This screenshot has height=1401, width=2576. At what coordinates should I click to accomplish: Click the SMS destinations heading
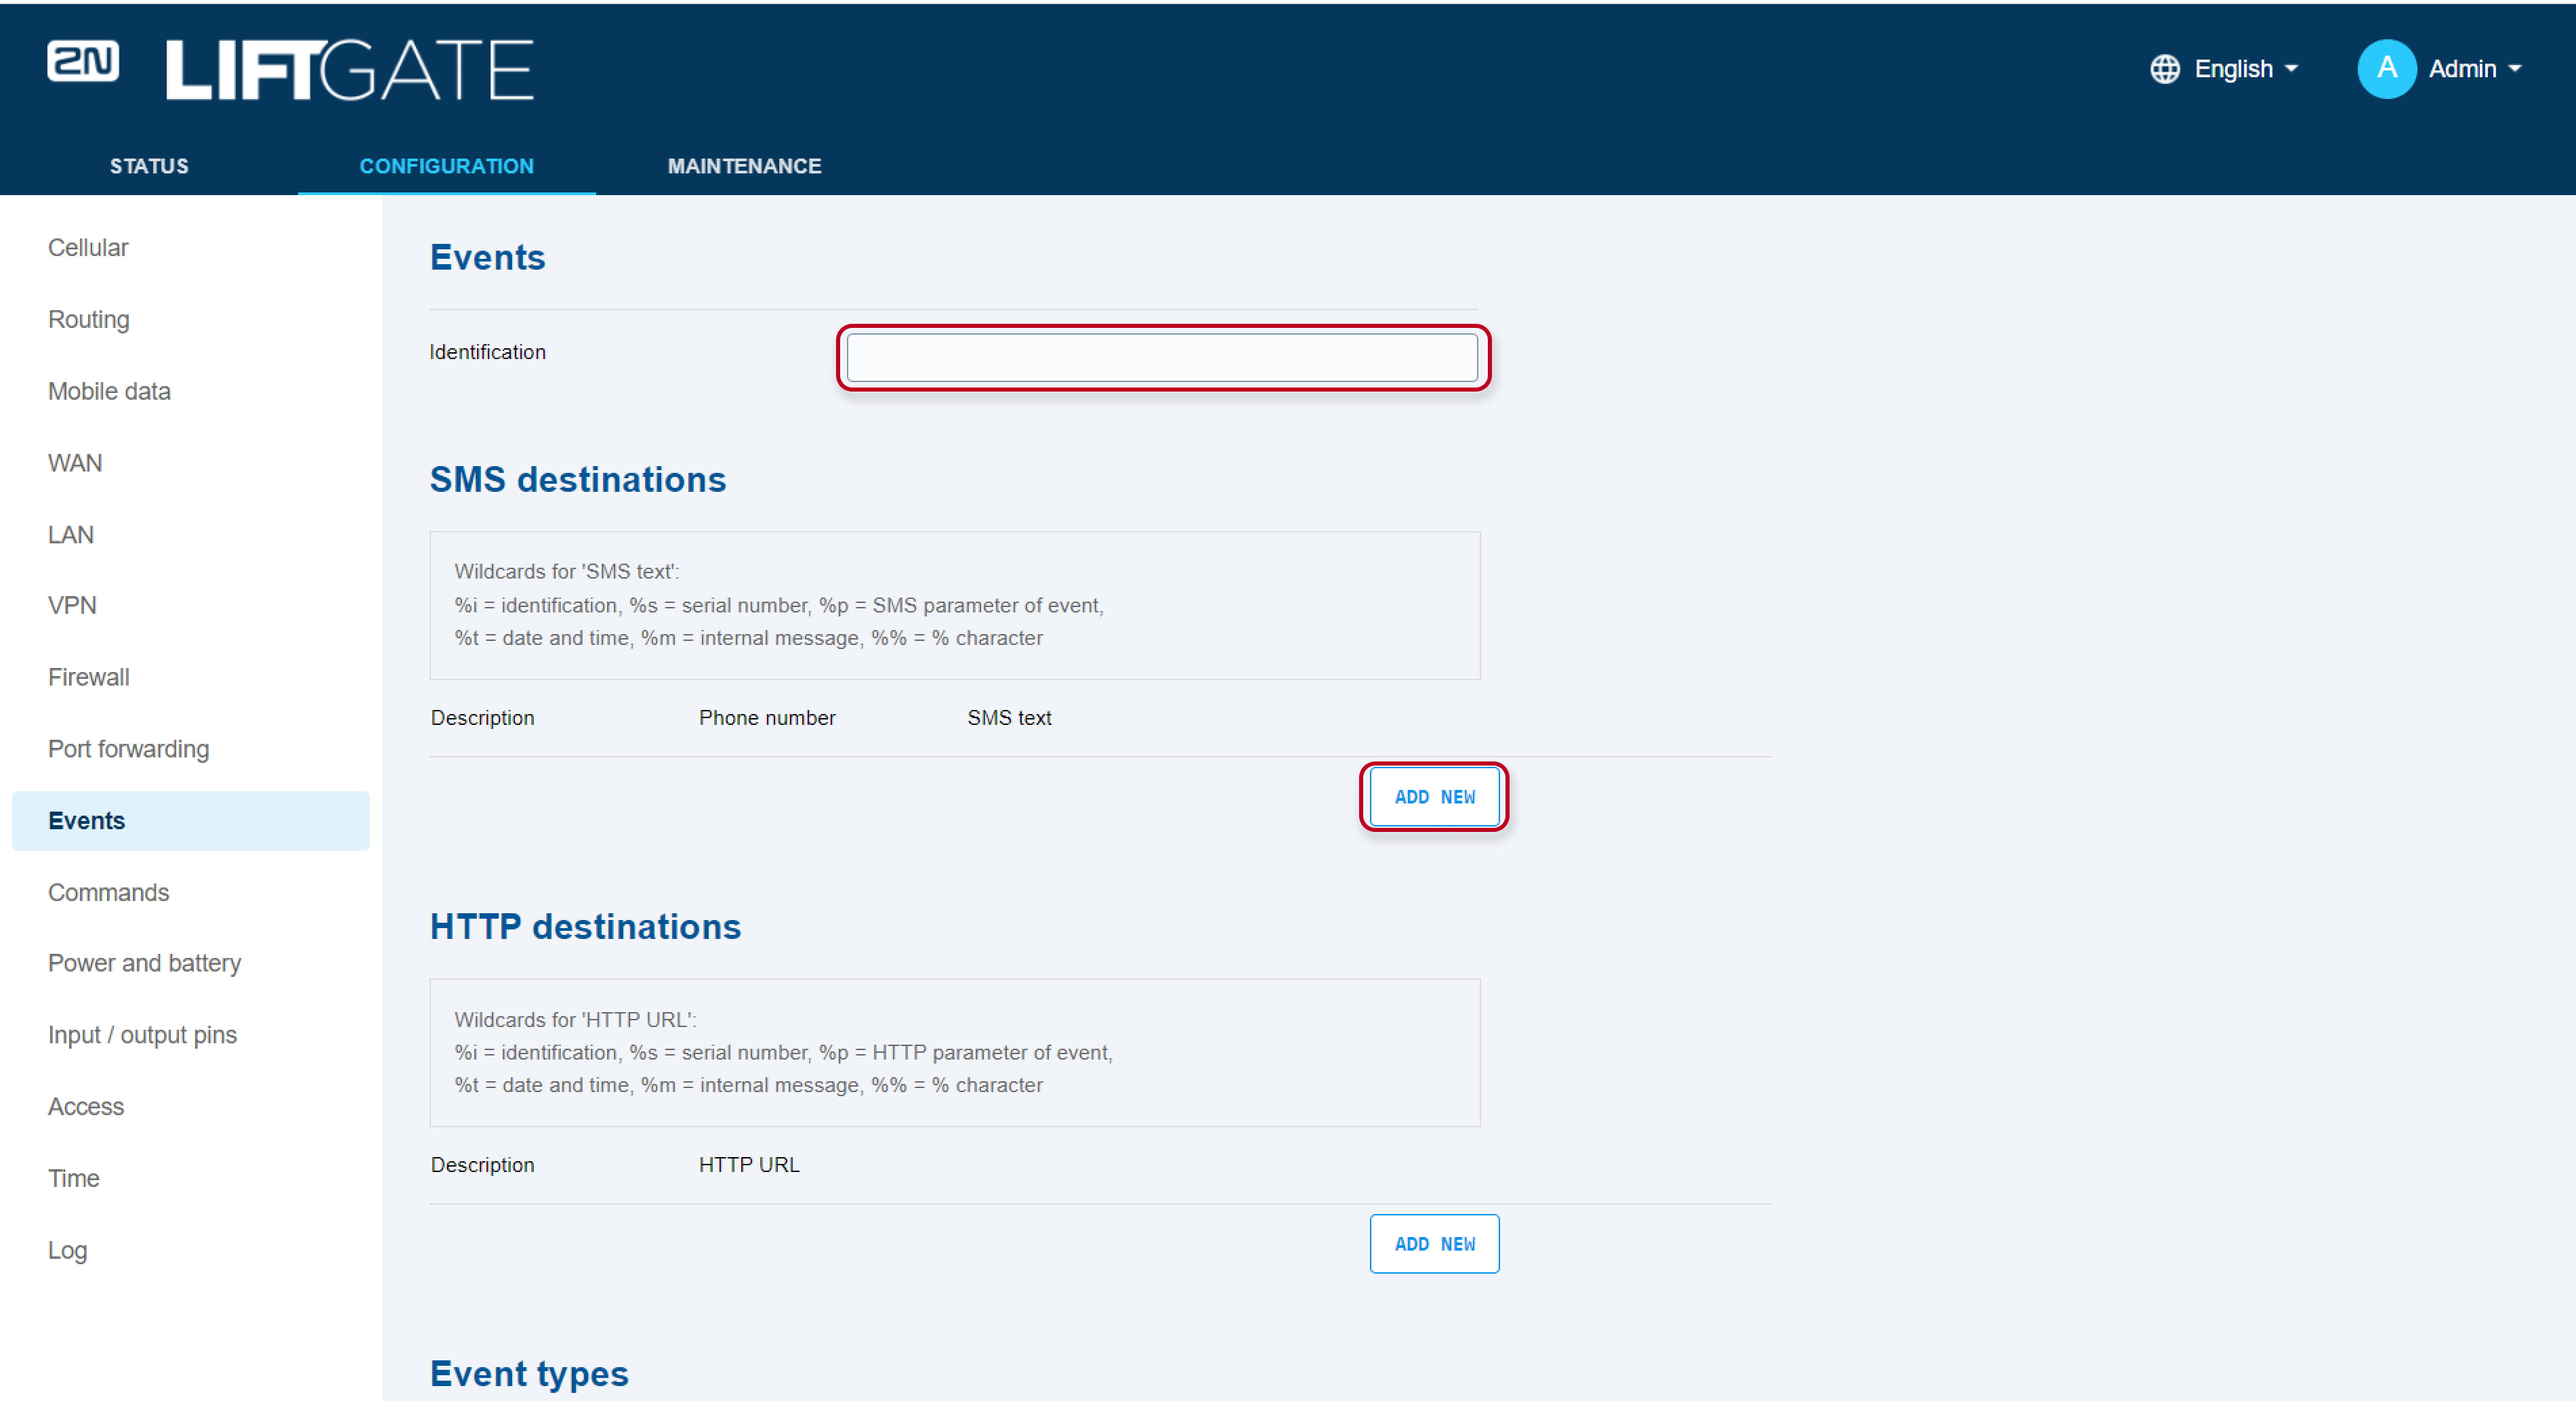point(578,480)
